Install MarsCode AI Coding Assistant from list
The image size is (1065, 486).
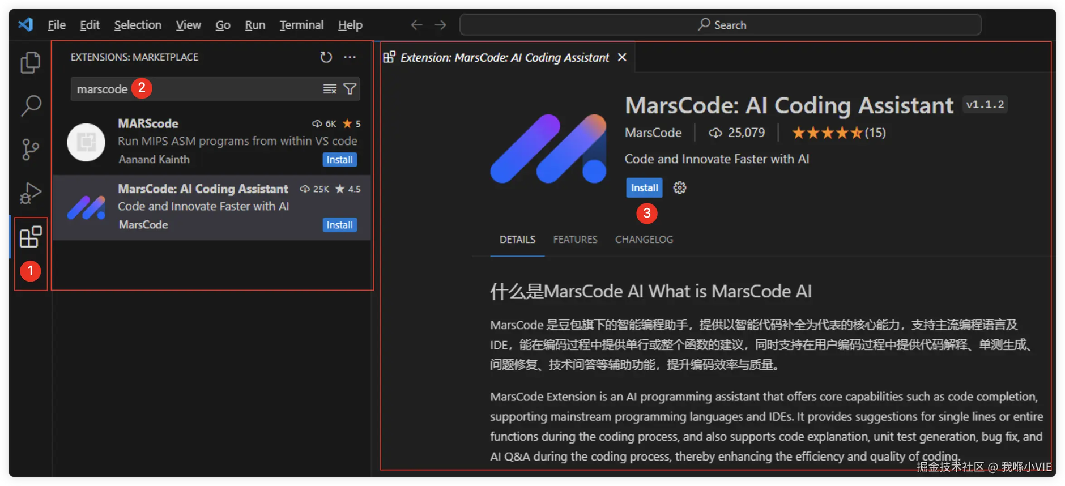[x=339, y=225]
